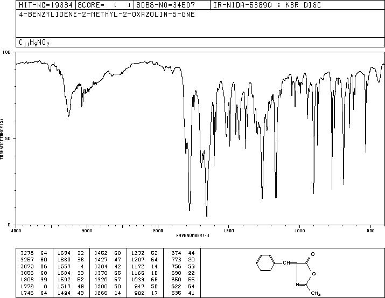Click the 4000 wavenumber axis label
Image resolution: width=385 pixels, height=298 pixels.
[16, 231]
